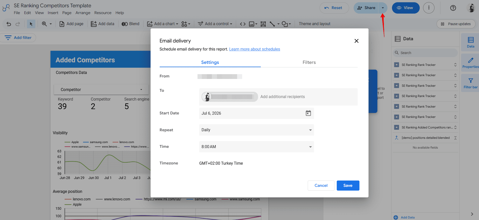Image resolution: width=479 pixels, height=220 pixels.
Task: Click the Looker Studio logo icon
Action: (6, 8)
